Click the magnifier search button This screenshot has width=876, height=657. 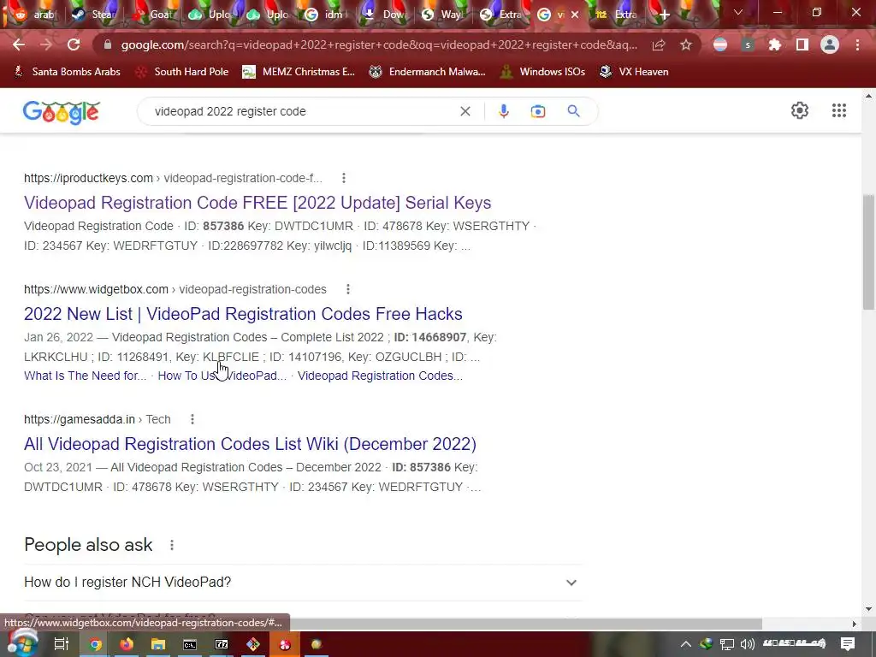click(573, 111)
